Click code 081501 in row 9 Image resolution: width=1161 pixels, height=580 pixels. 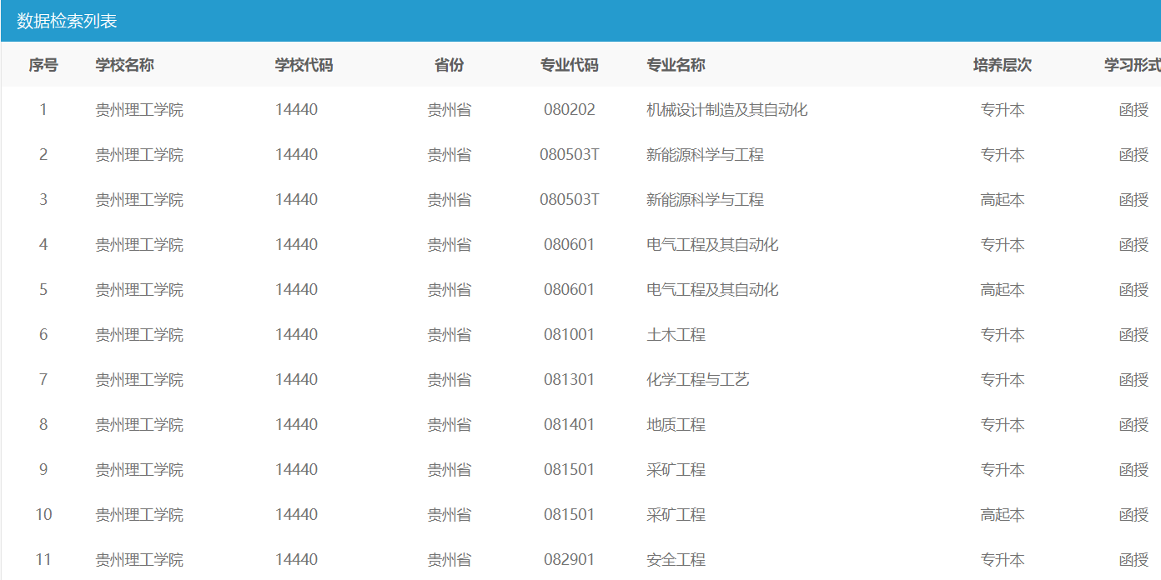[570, 470]
